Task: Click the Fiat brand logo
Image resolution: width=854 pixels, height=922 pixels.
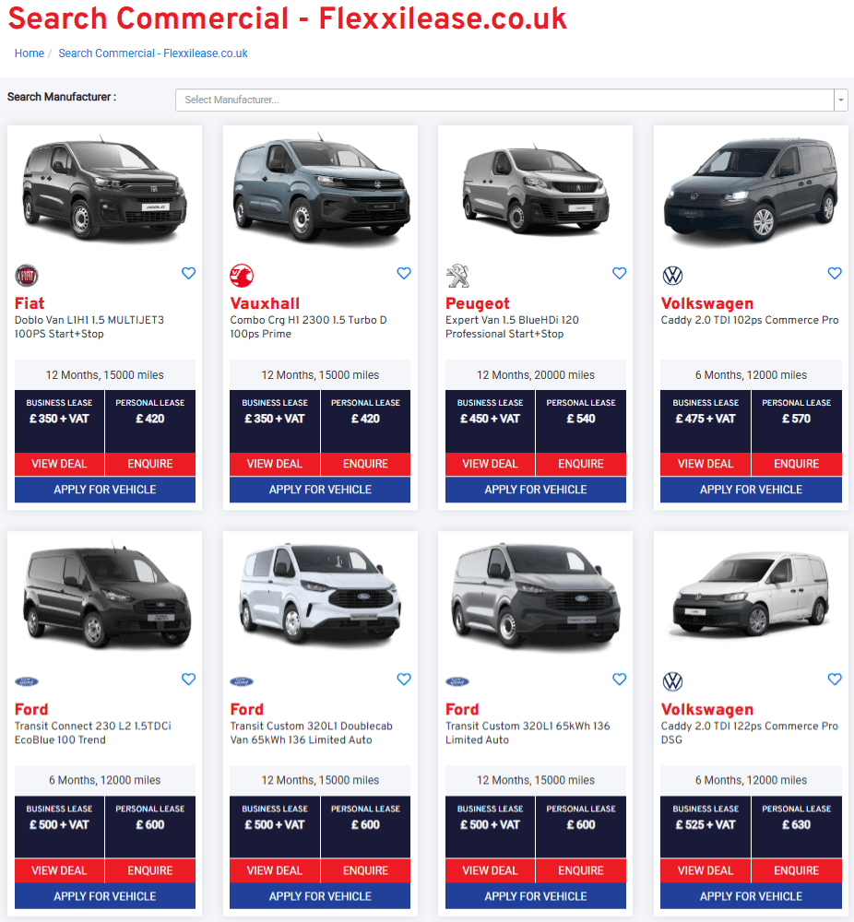Action: coord(27,275)
